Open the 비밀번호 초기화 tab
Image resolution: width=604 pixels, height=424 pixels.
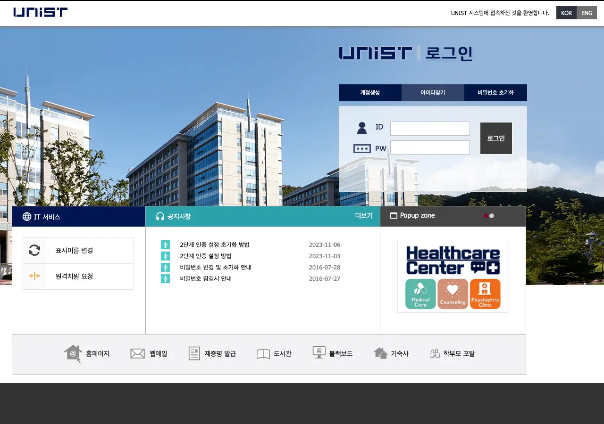(x=495, y=93)
